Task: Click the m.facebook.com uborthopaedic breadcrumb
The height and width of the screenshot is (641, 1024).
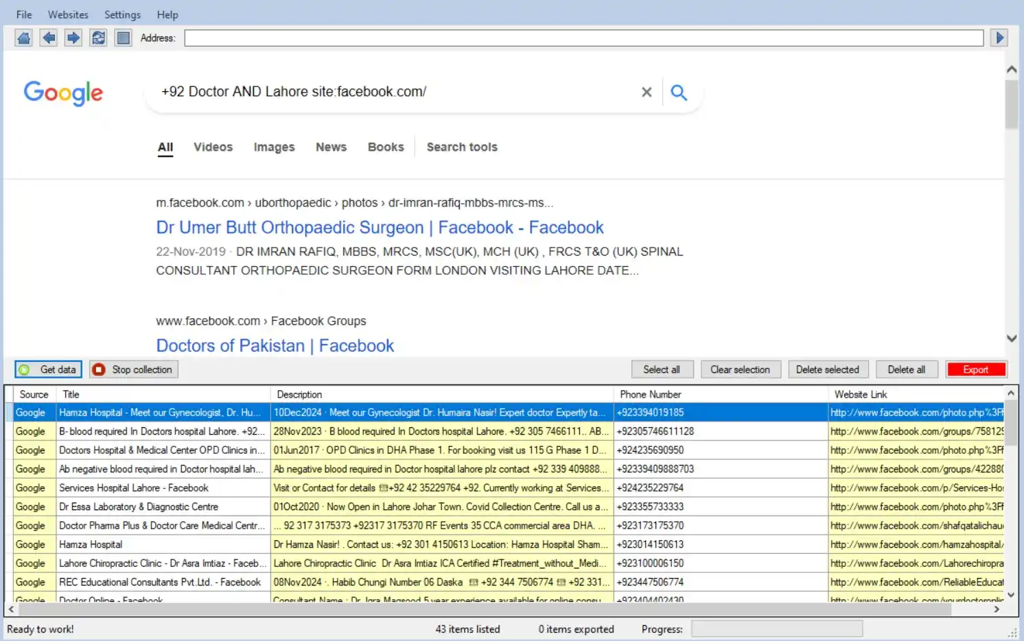Action: tap(354, 203)
